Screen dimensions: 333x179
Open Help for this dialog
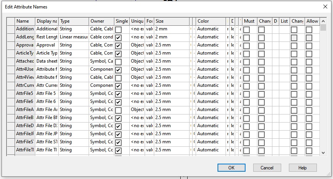pos(303,168)
